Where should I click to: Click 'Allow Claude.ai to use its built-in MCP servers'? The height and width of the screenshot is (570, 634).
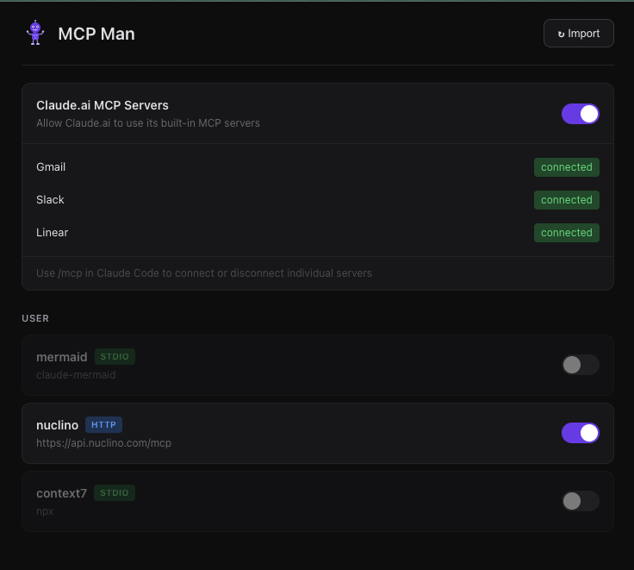coord(148,123)
